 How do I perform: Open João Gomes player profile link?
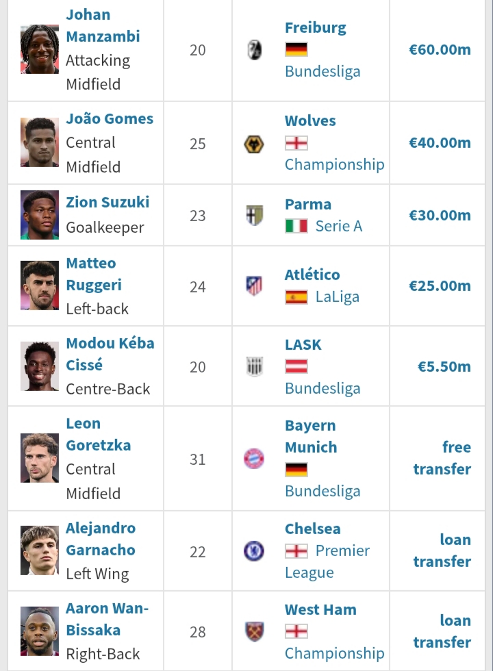coord(110,118)
